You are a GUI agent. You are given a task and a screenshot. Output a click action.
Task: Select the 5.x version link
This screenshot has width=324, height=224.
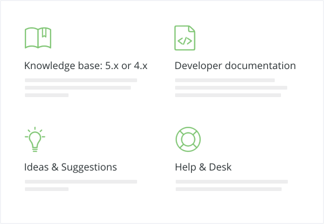(x=112, y=66)
